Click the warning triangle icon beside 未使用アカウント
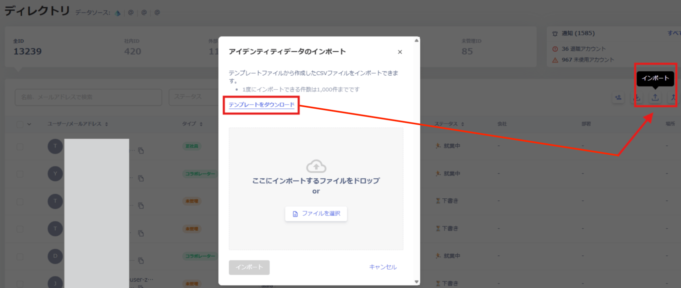The height and width of the screenshot is (288, 681). [x=555, y=60]
